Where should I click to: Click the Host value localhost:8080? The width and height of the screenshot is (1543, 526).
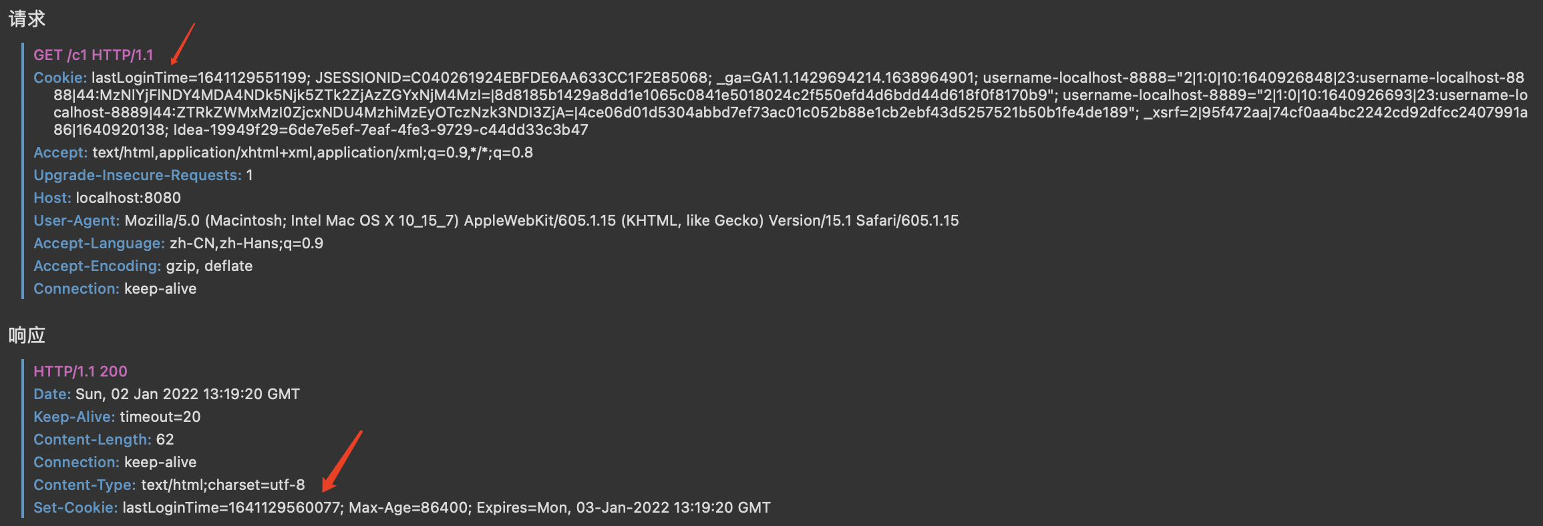click(128, 198)
